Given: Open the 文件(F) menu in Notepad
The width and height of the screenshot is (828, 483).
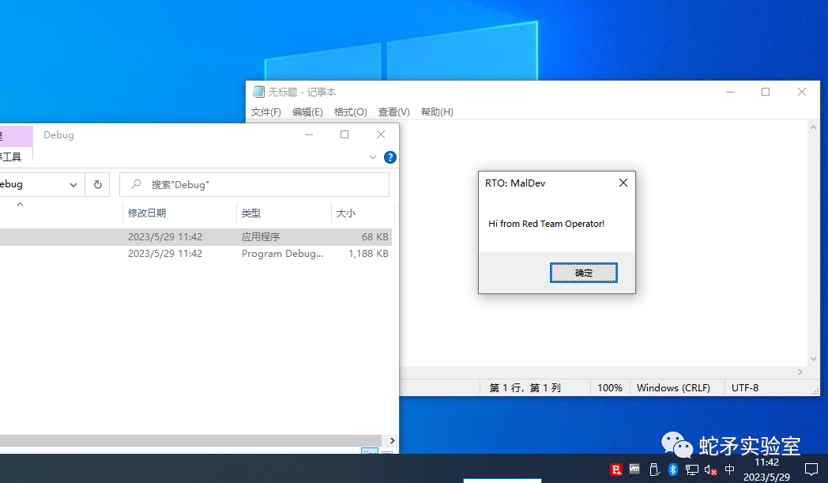Looking at the screenshot, I should (x=265, y=111).
